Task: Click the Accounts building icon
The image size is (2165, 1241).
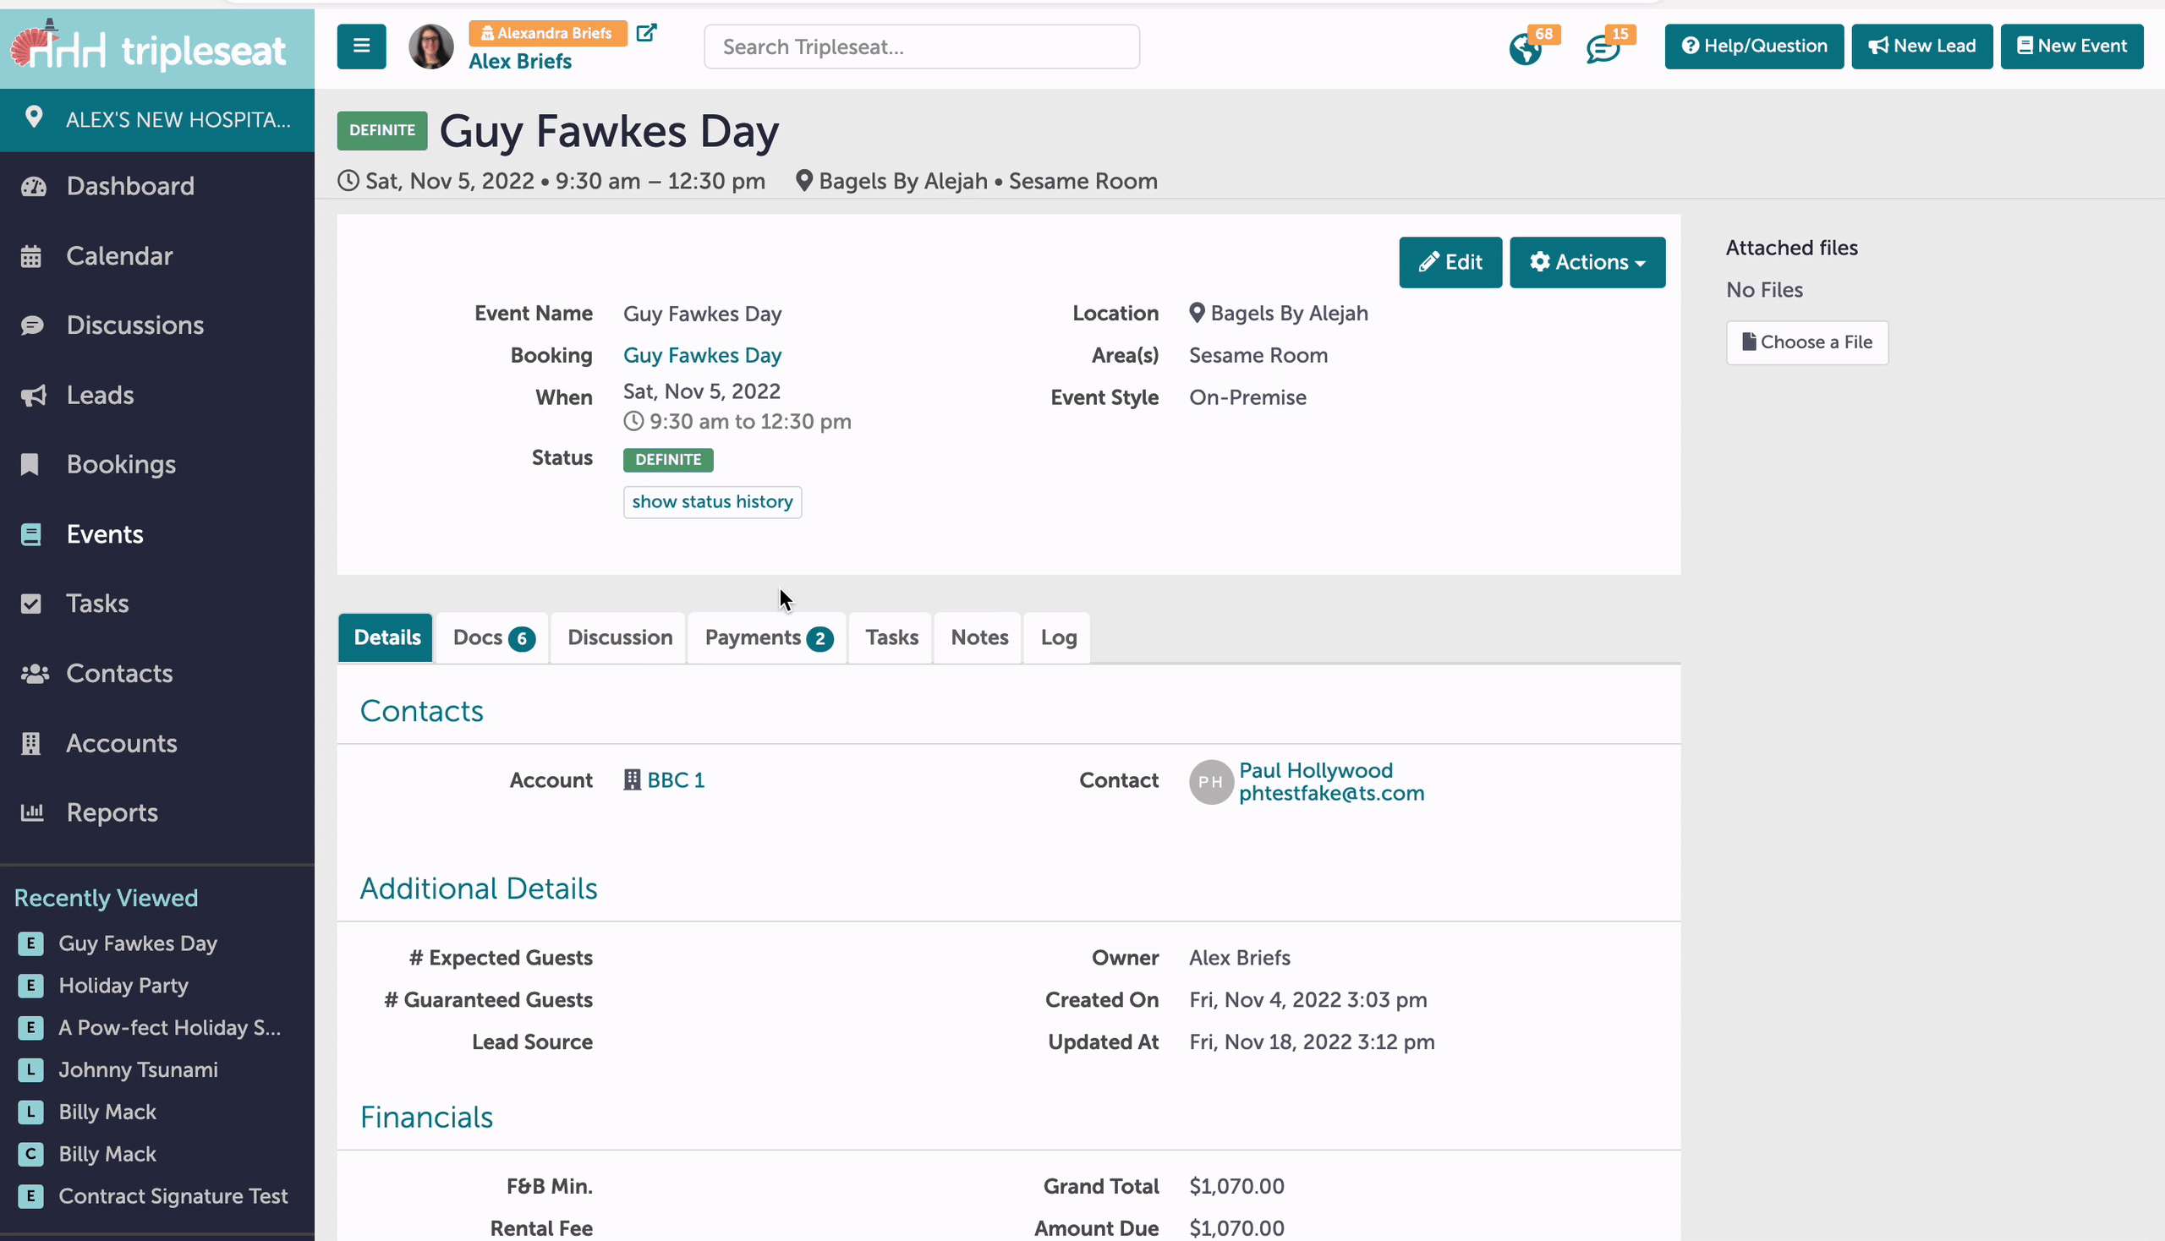Action: click(x=31, y=743)
